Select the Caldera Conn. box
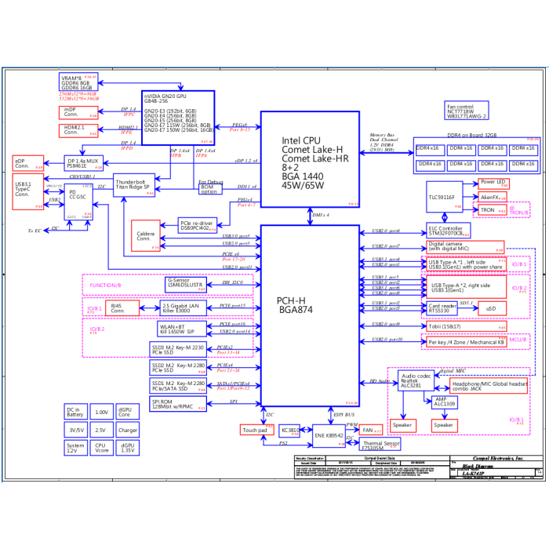 pos(146,235)
